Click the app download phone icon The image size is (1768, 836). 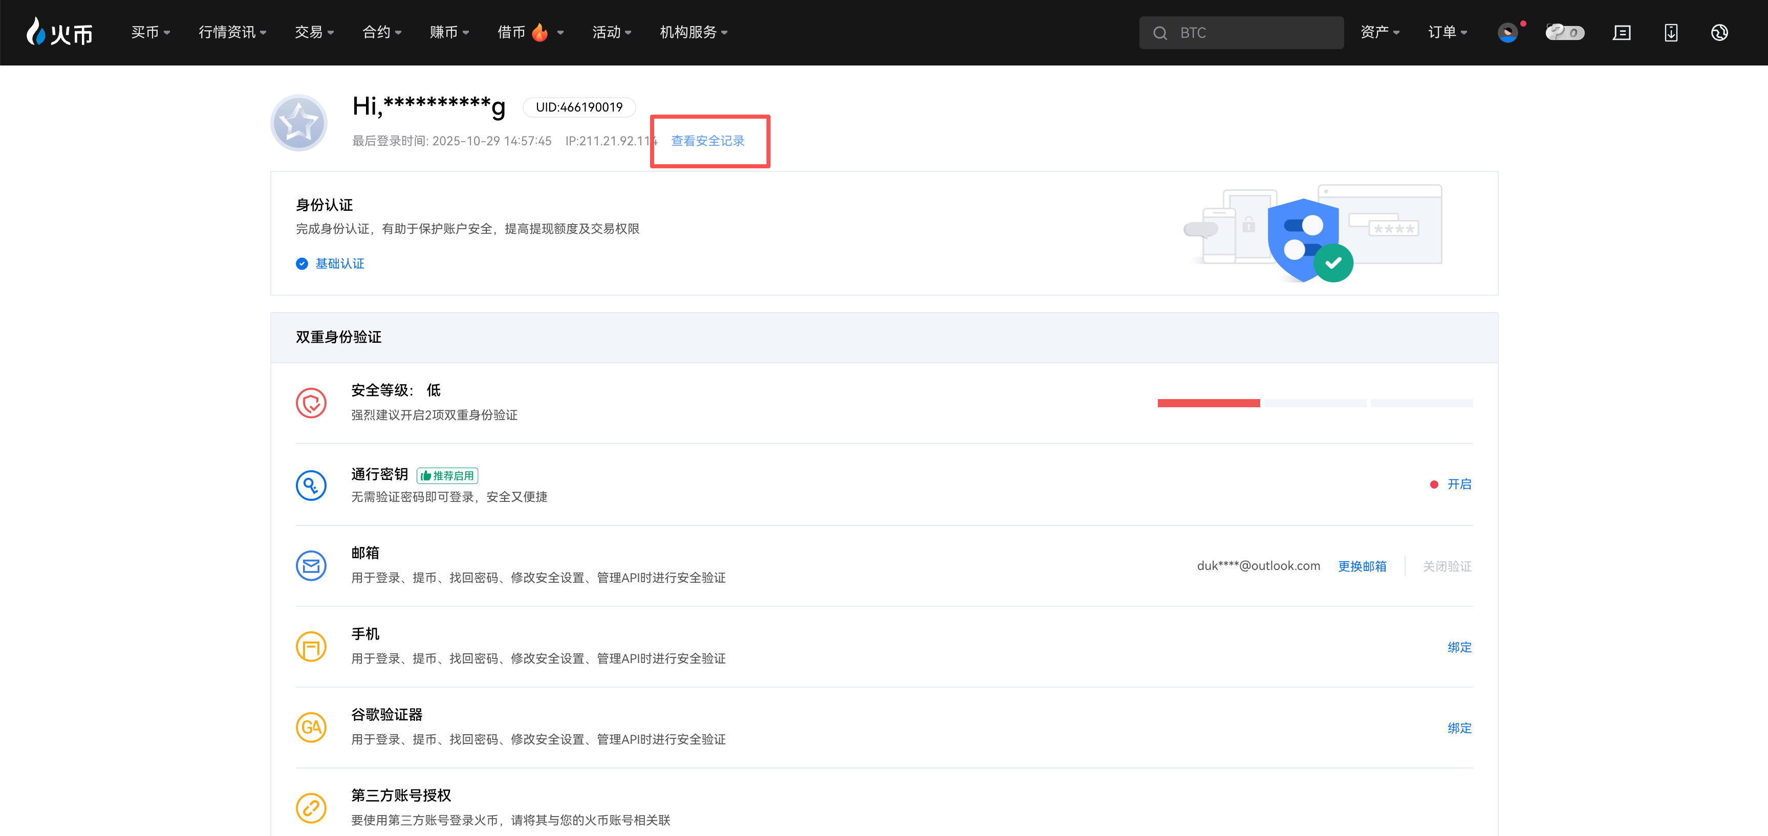click(x=1671, y=32)
